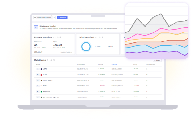Click the # of publishers column header

[150, 64]
